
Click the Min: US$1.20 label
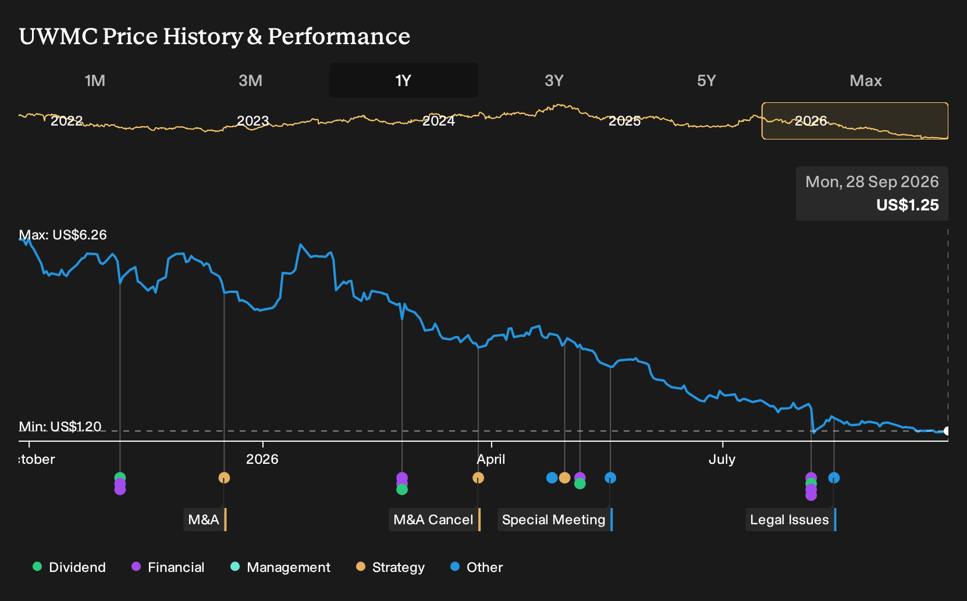click(x=60, y=427)
